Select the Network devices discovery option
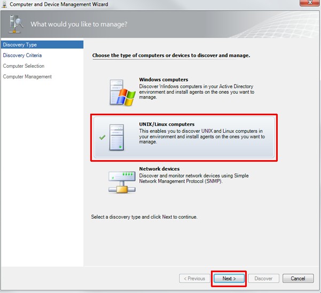321x293 pixels. pos(184,182)
